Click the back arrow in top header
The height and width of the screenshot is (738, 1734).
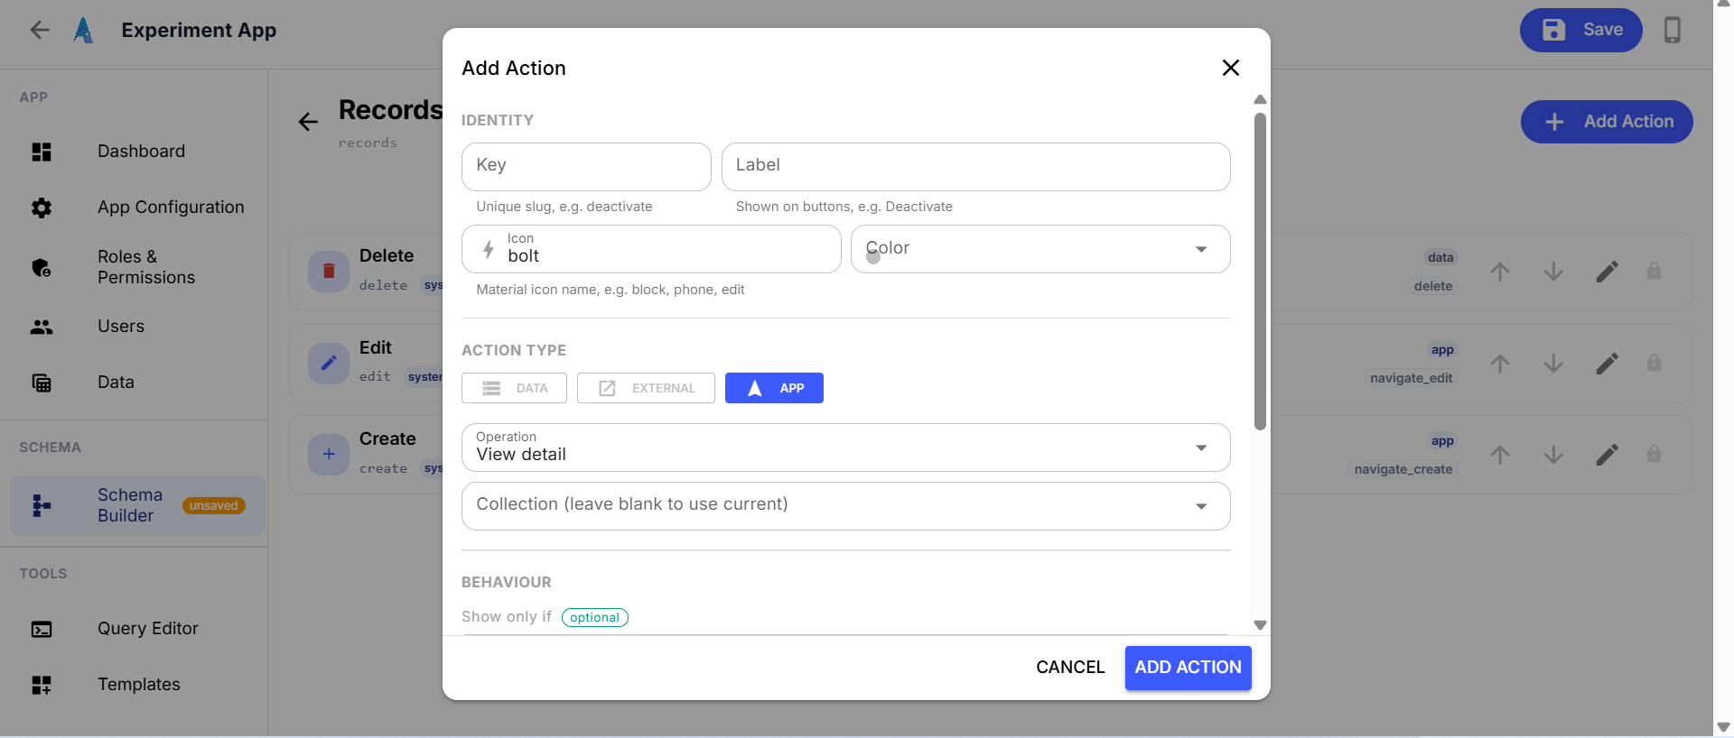[x=40, y=30]
